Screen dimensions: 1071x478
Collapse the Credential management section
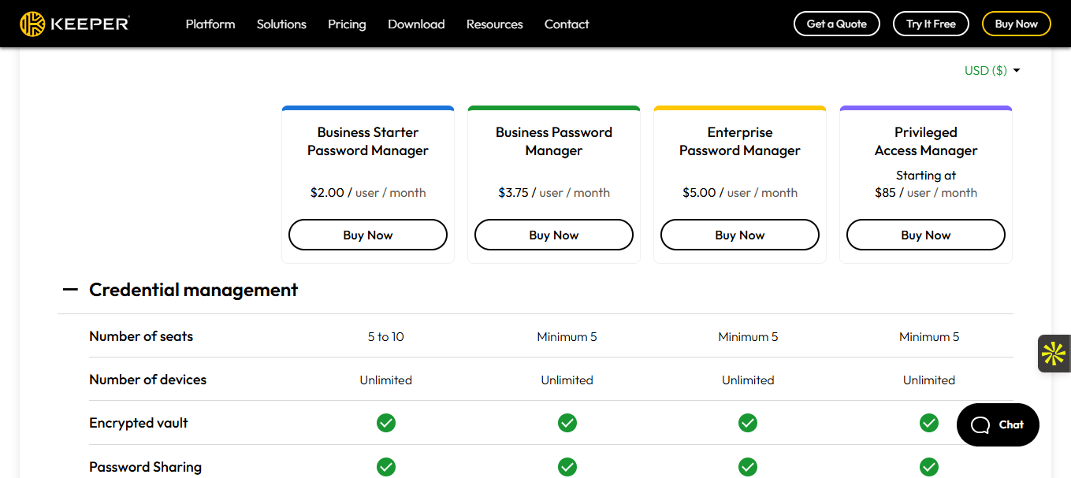(71, 290)
